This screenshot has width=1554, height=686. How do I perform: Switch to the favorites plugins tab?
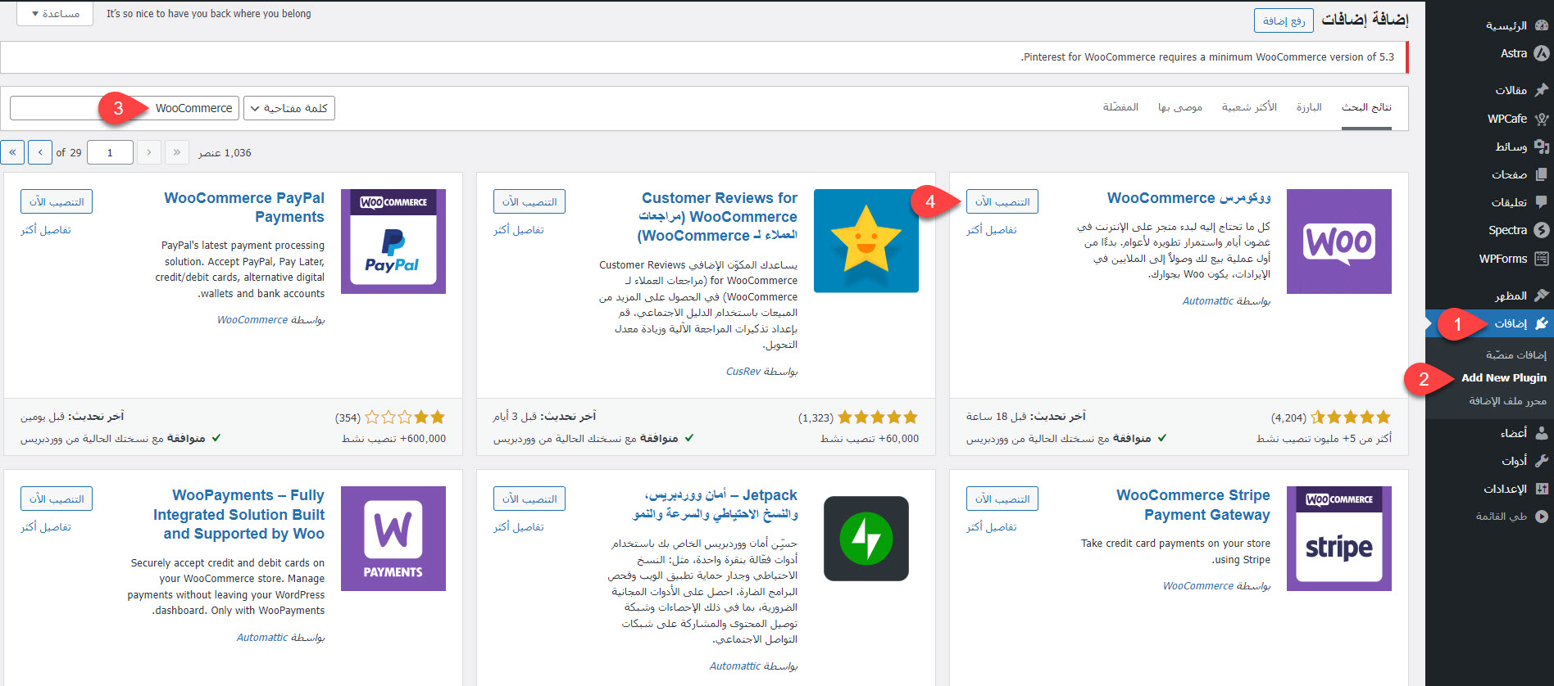1120,107
